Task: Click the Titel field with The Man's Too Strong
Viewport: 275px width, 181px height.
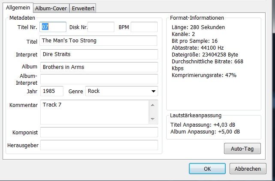Action: click(98, 41)
